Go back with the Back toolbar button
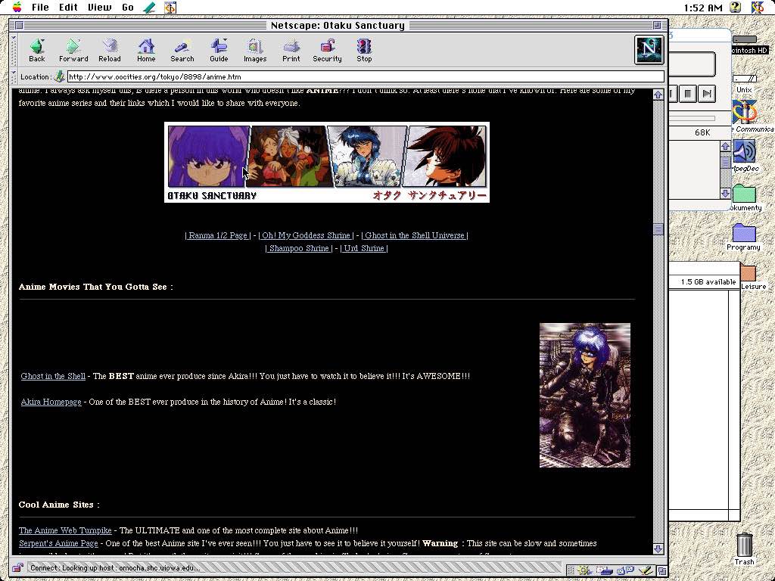The width and height of the screenshot is (775, 581). click(36, 51)
